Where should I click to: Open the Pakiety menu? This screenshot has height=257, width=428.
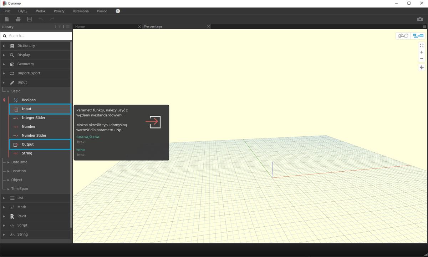tap(59, 11)
